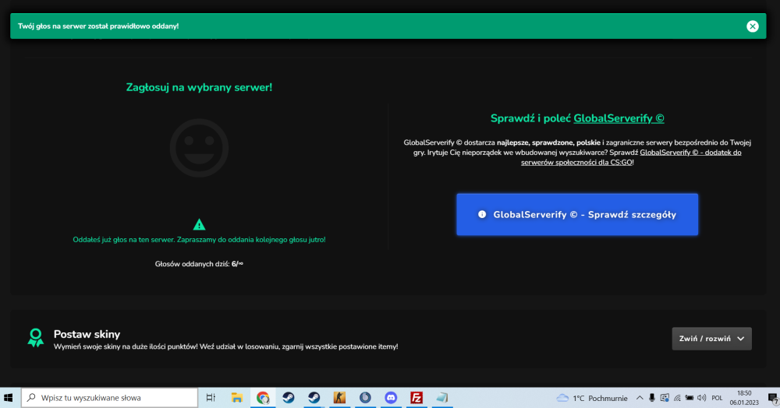Open the Windows notification center

pyautogui.click(x=772, y=398)
